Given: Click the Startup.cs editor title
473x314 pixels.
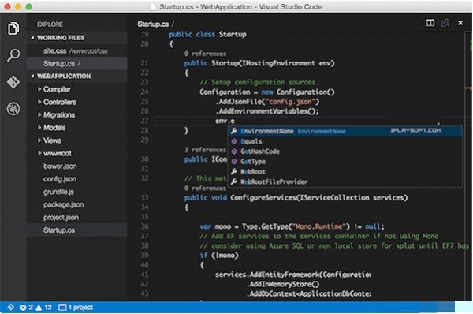Looking at the screenshot, I should click(x=153, y=24).
